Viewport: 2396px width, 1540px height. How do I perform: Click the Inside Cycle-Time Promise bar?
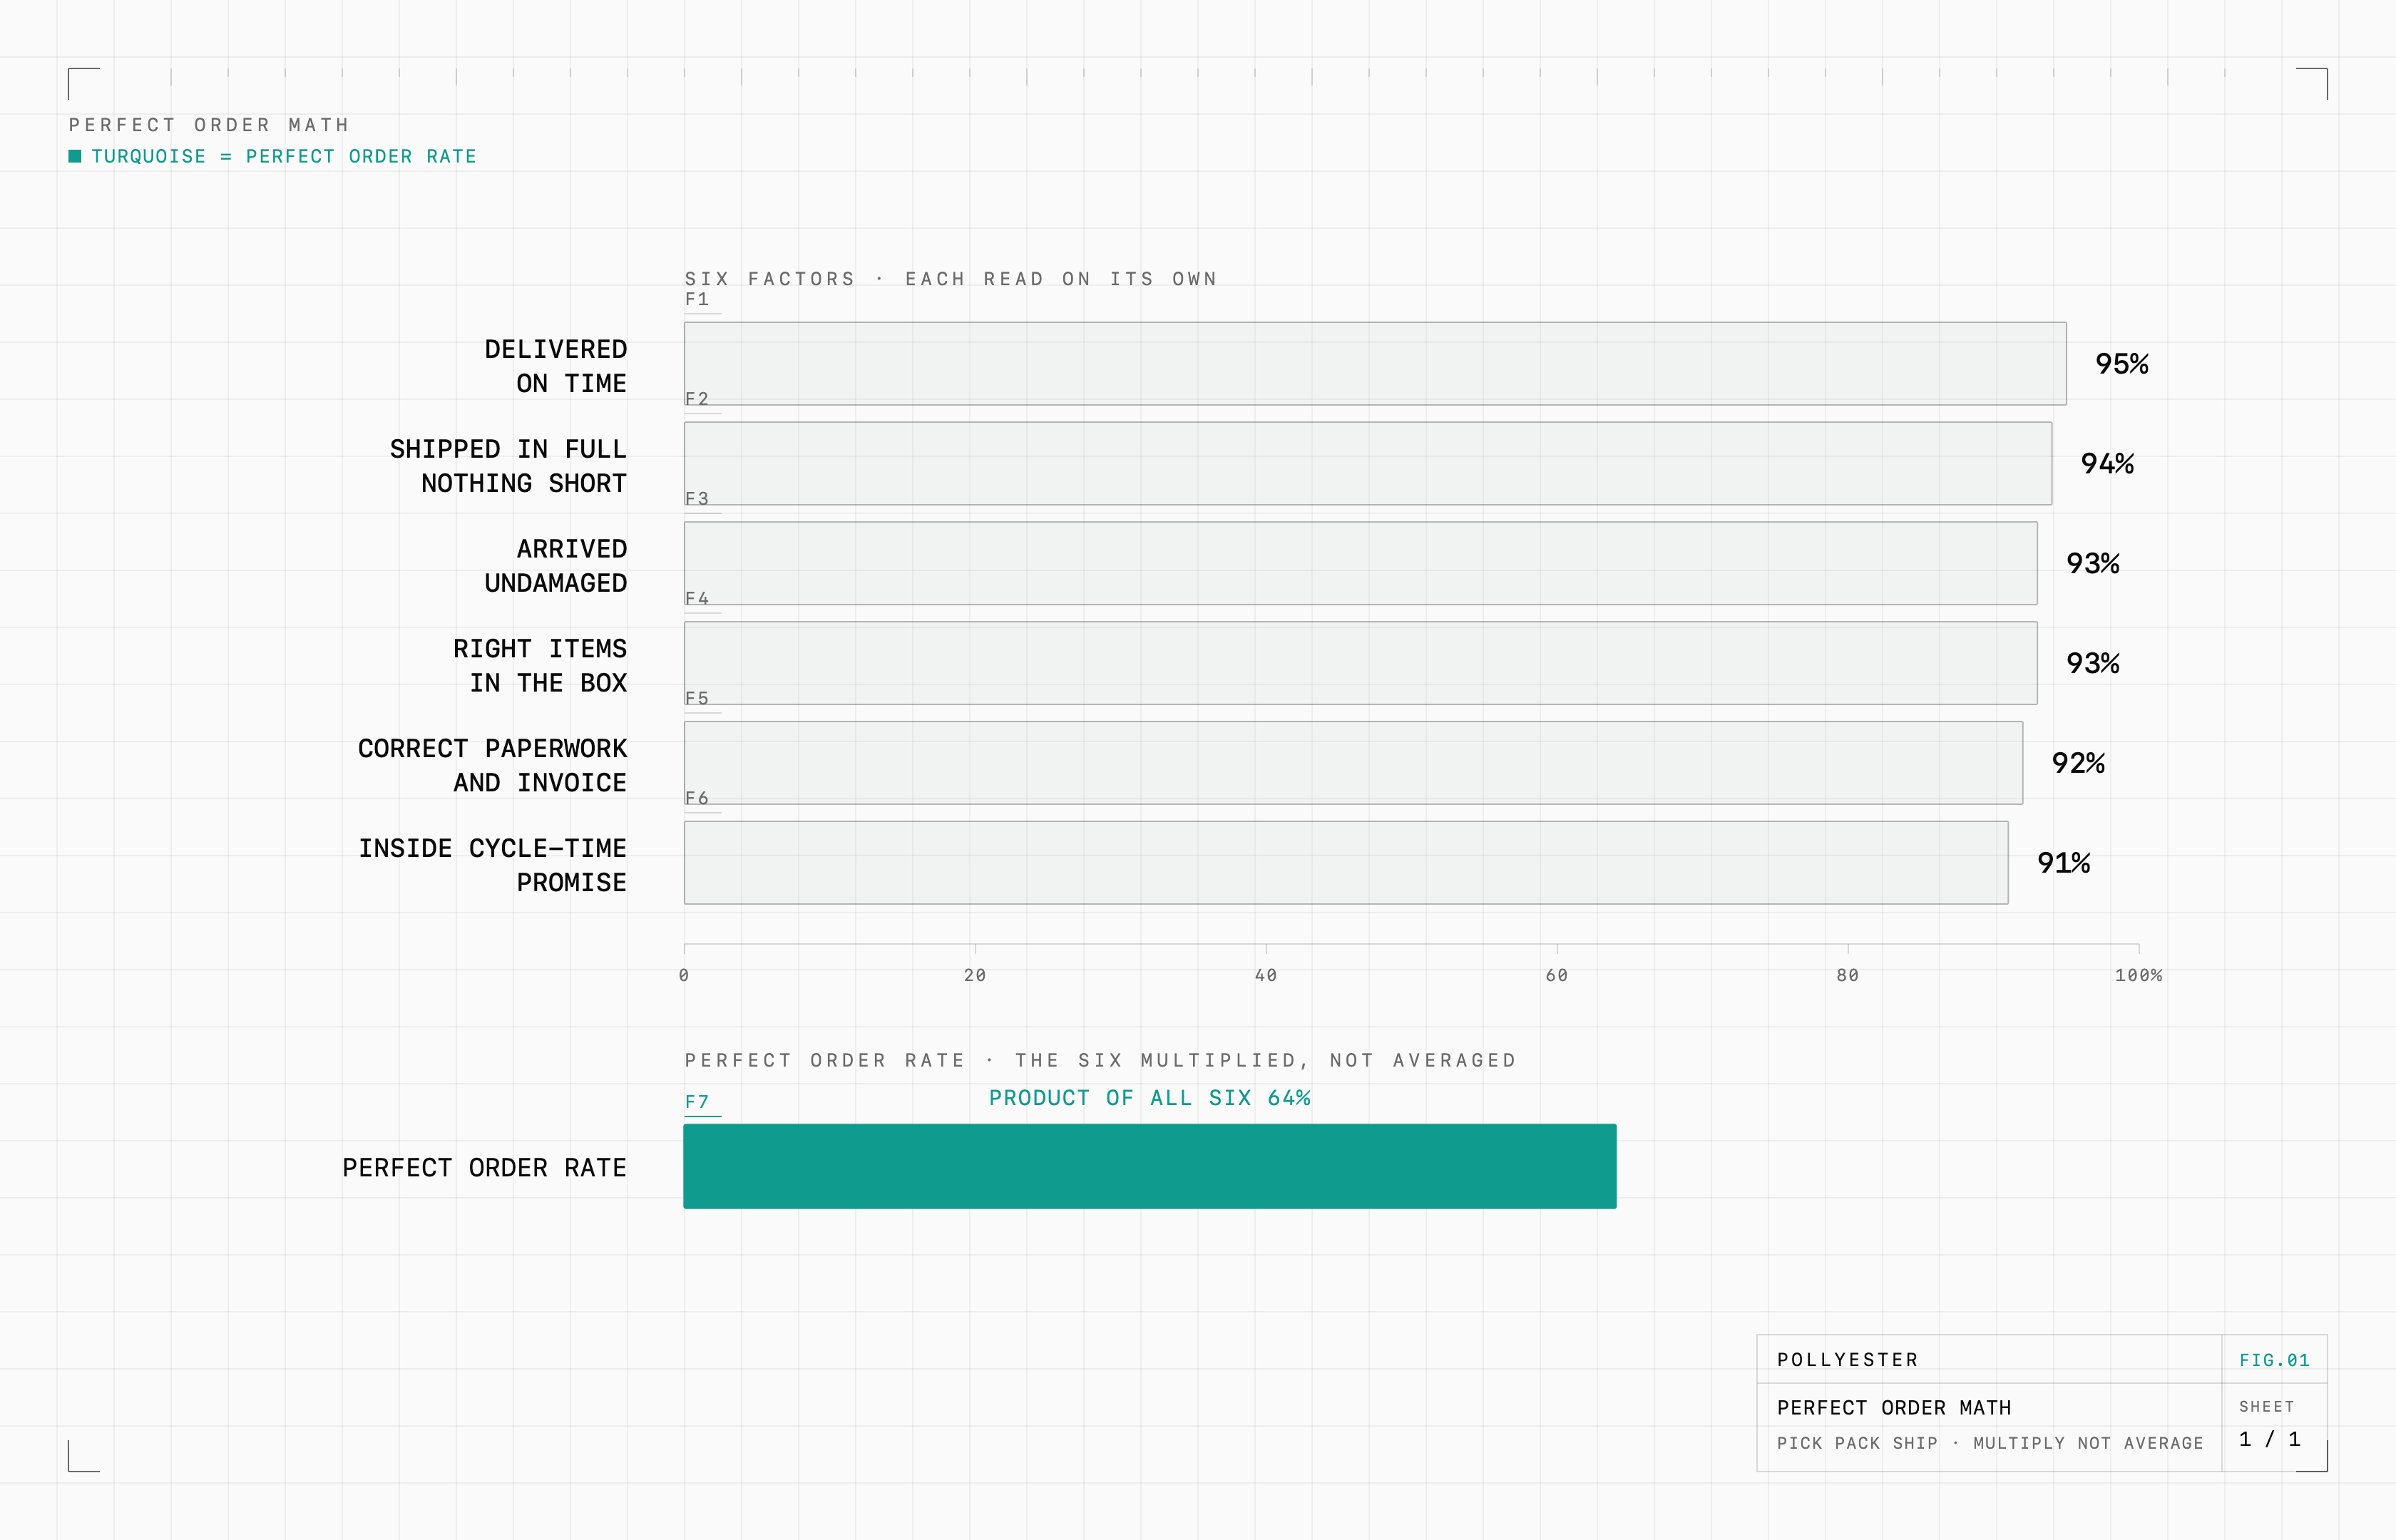tap(1346, 863)
